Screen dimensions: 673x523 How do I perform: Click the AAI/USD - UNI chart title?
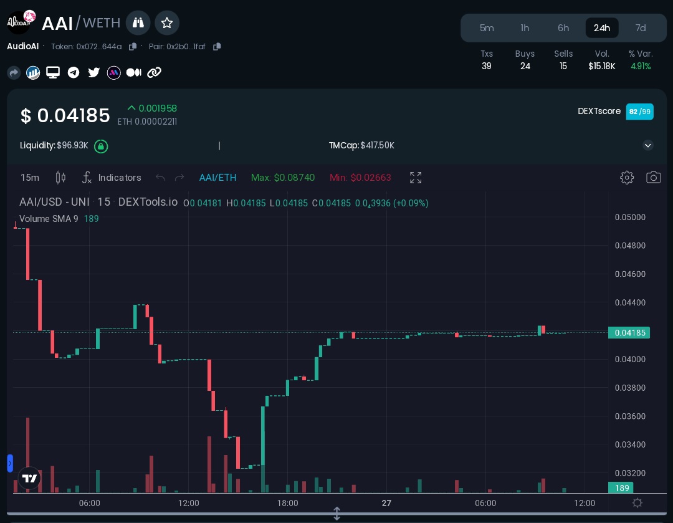pos(98,202)
